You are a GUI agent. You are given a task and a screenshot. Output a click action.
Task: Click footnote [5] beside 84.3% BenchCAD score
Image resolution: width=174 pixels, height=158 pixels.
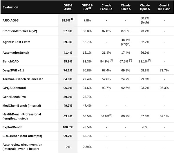(x=111, y=60)
